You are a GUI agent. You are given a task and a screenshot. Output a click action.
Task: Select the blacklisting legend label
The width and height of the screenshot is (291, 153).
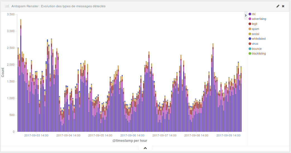pyautogui.click(x=259, y=54)
